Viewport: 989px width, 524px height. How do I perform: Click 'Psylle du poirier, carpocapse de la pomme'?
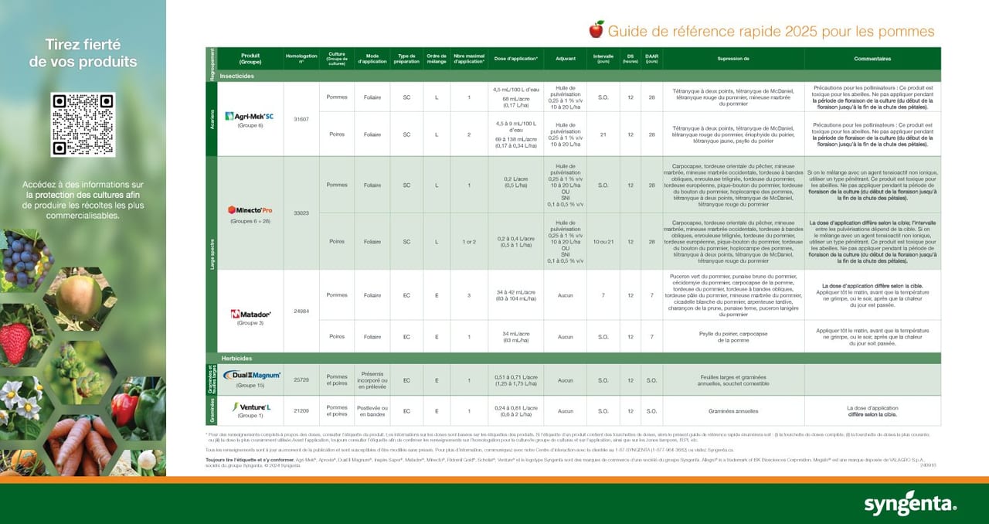pyautogui.click(x=733, y=337)
